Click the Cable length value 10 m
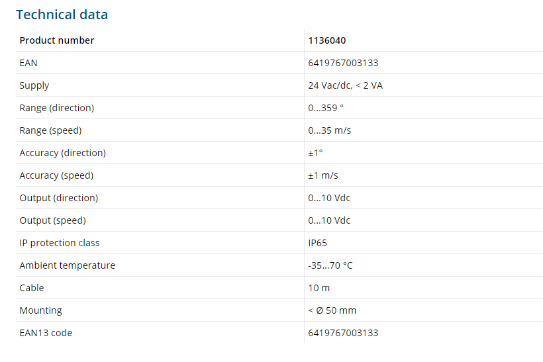Image resolution: width=543 pixels, height=362 pixels. tap(319, 288)
